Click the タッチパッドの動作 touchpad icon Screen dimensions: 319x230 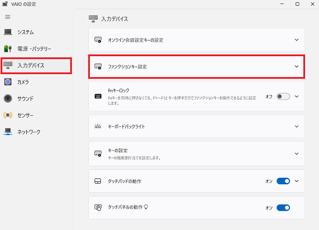(98, 181)
